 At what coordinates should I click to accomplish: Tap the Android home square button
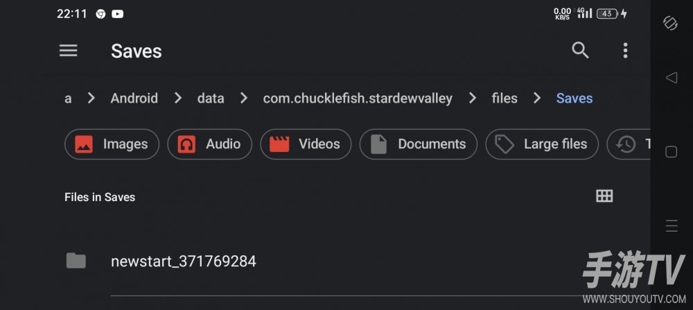(671, 152)
